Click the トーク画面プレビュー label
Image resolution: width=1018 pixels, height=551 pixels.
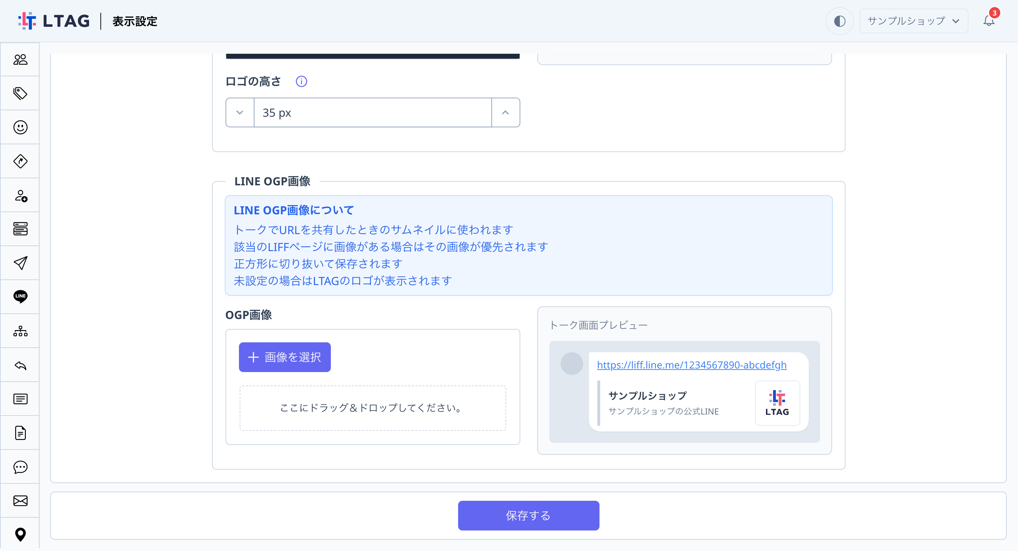coord(598,325)
